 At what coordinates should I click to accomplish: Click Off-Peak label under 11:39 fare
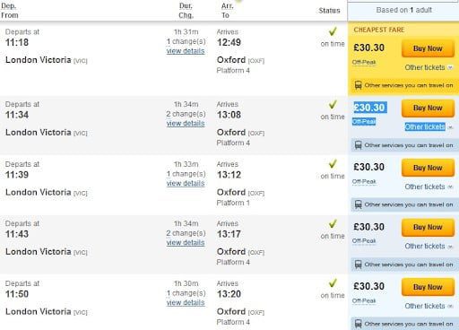[x=364, y=181]
